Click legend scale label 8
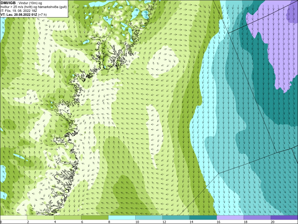This screenshot has height=224, width=298. point(109,222)
